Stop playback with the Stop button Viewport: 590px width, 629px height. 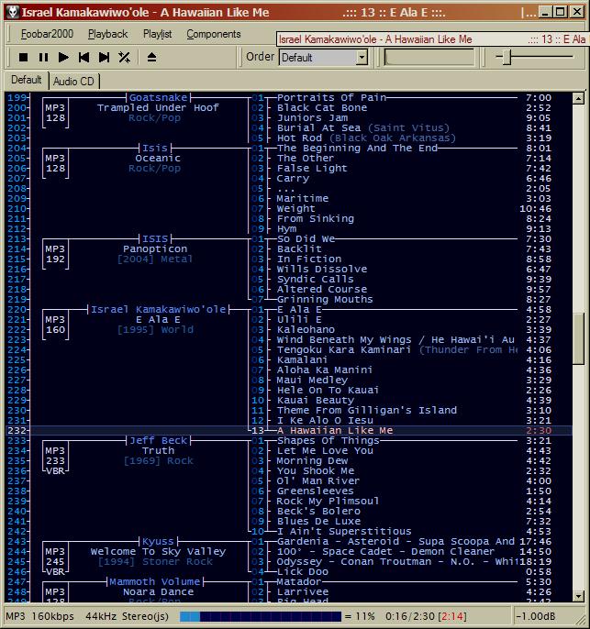[23, 58]
